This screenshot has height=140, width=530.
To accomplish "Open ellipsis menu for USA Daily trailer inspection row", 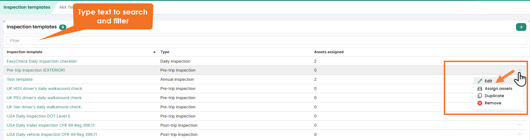I will point(520,125).
